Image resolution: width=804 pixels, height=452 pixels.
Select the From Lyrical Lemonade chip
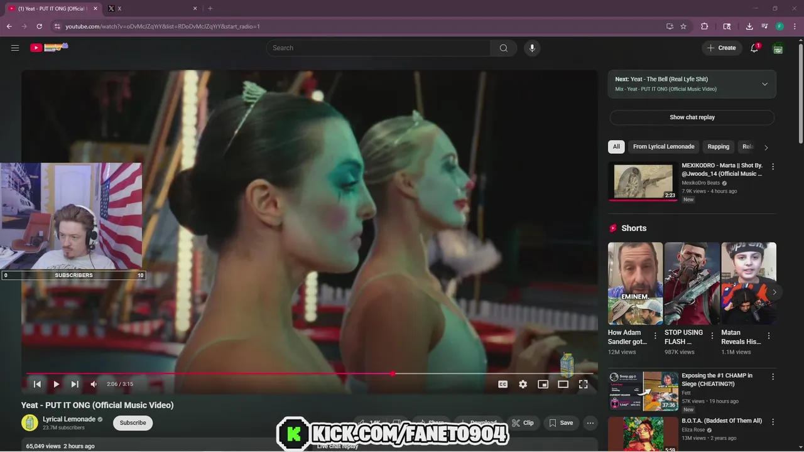[x=663, y=147]
